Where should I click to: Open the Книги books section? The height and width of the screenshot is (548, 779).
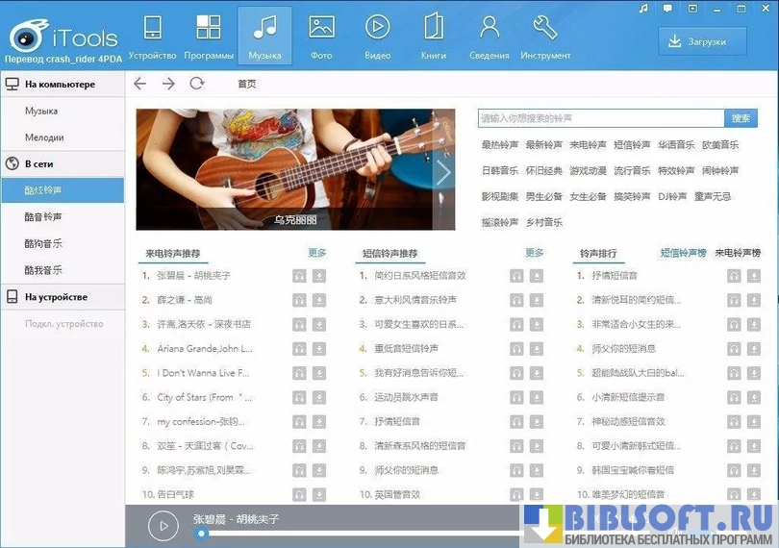pos(433,36)
